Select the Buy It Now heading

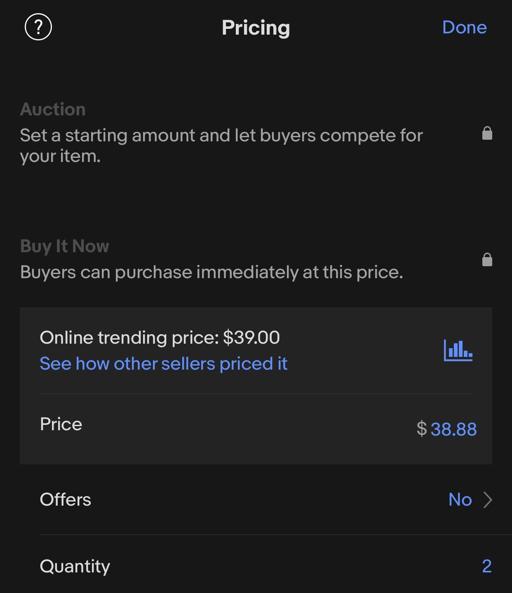[65, 246]
